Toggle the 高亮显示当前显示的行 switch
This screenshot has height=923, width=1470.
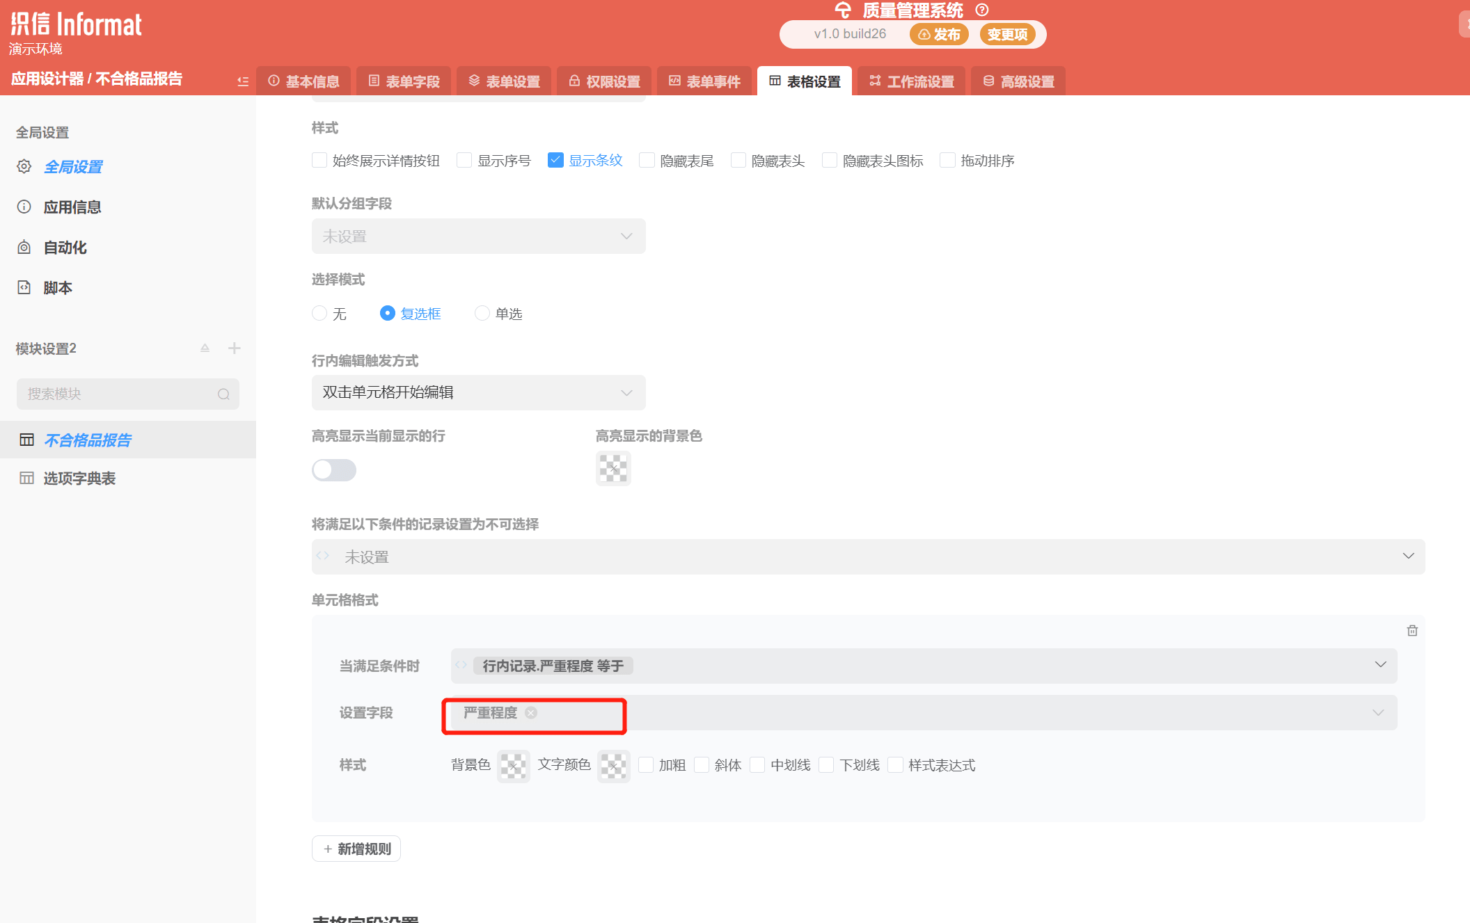pyautogui.click(x=334, y=470)
